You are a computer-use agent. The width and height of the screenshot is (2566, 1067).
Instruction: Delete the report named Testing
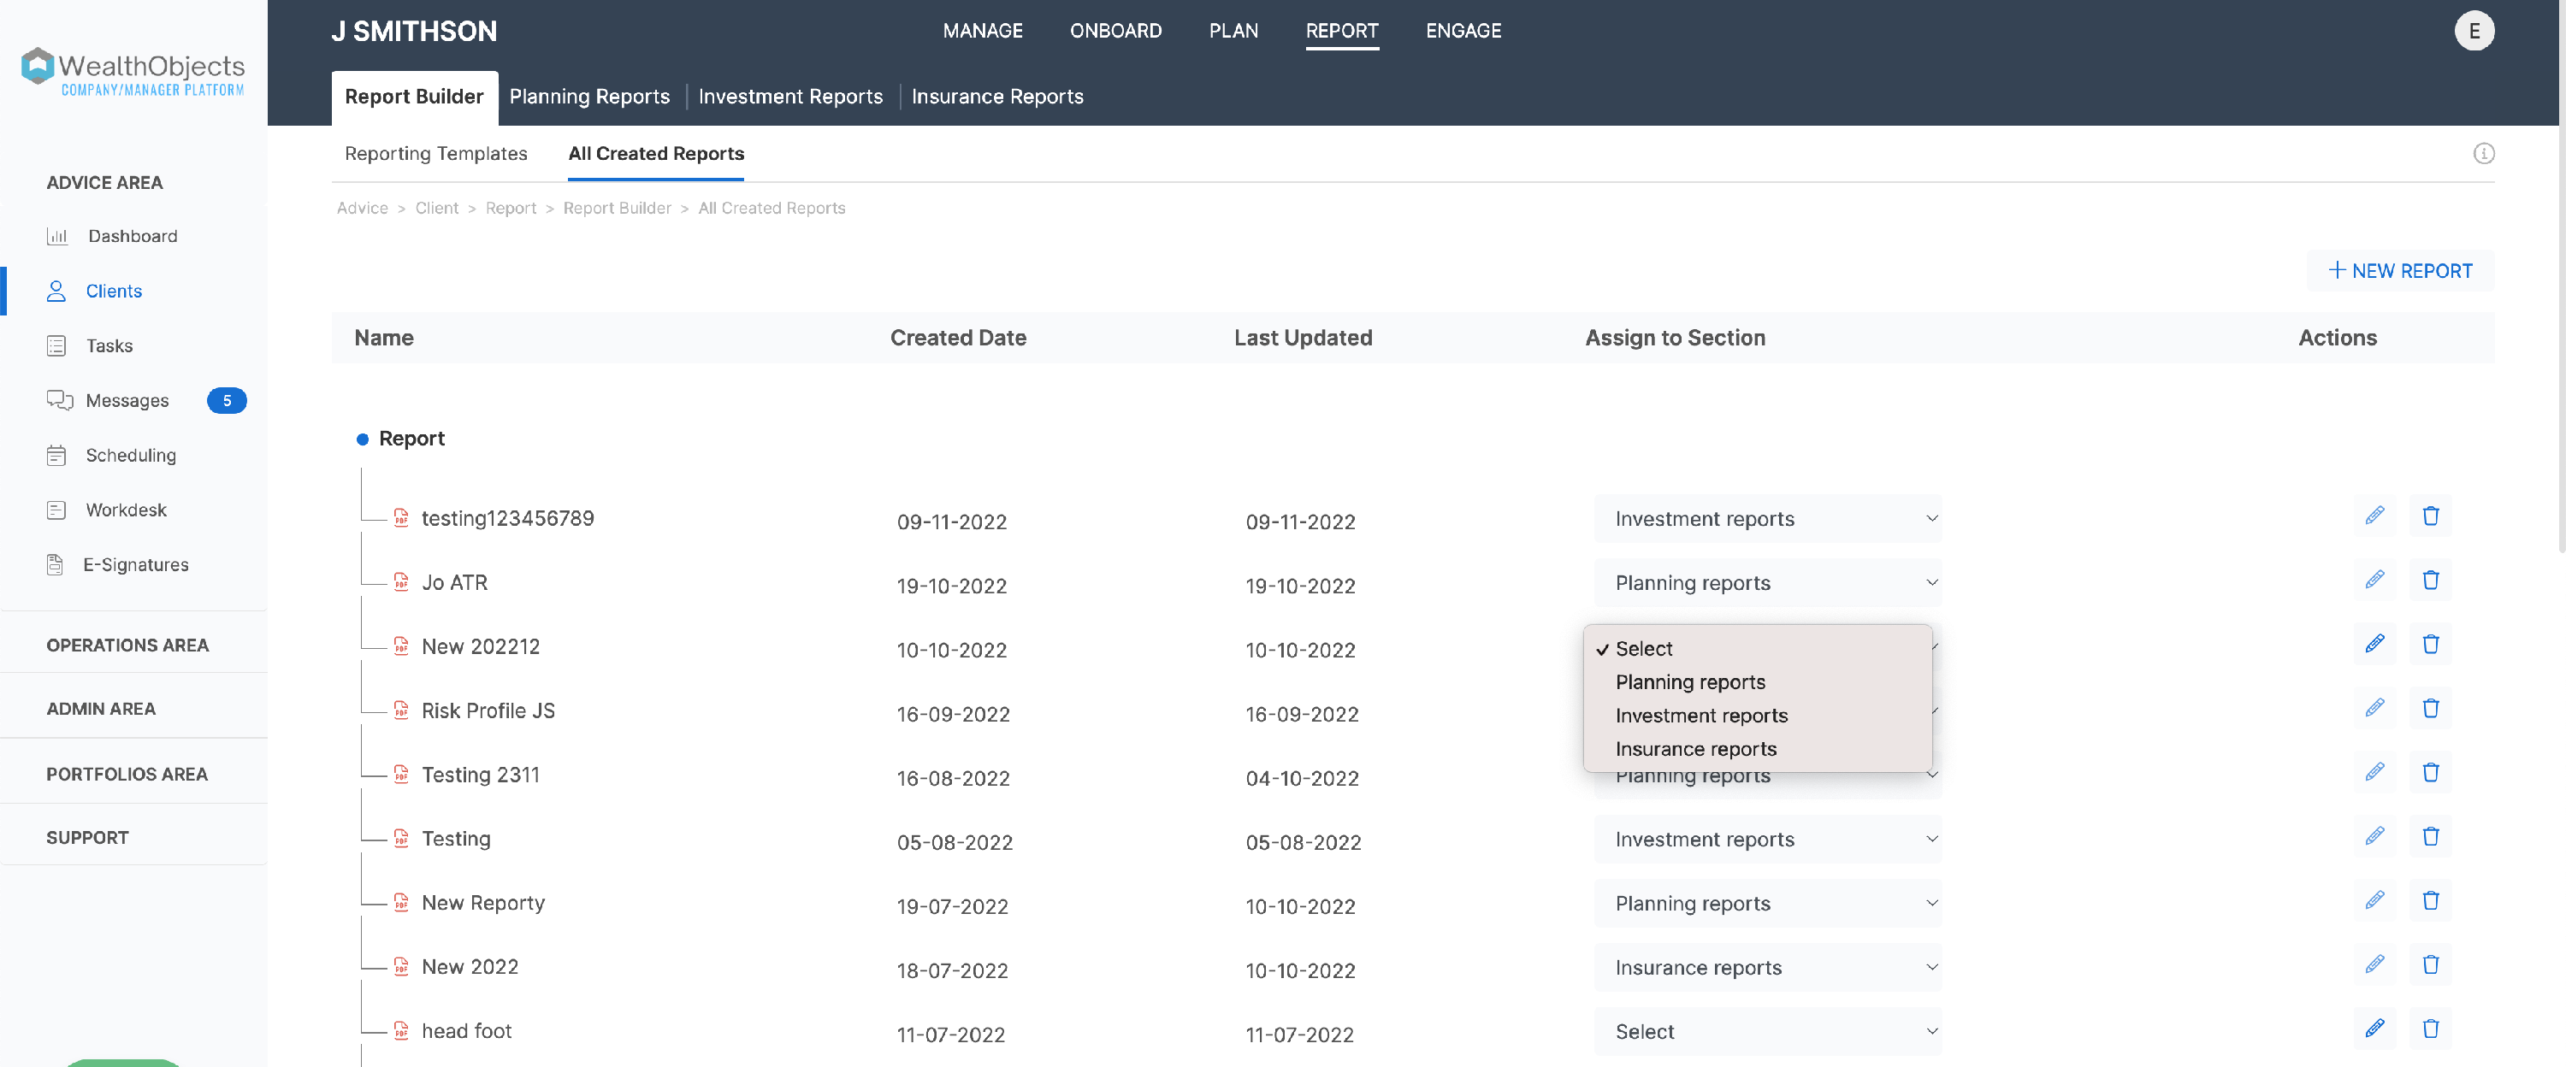2431,836
